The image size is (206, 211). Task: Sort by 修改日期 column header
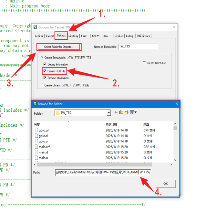click(123, 124)
